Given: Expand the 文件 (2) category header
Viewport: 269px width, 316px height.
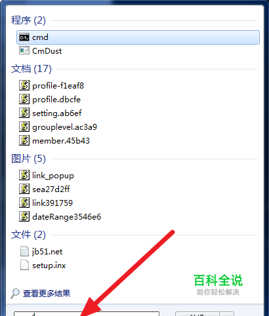Looking at the screenshot, I should click(x=28, y=235).
